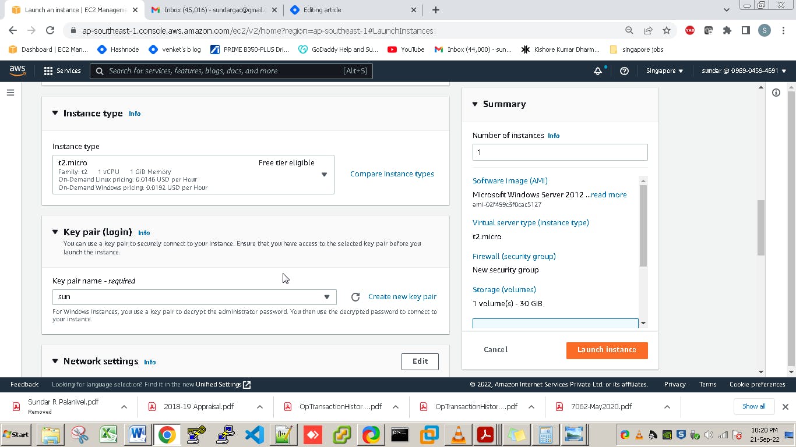Click the Summary panel inner scrollbar

coord(643,226)
